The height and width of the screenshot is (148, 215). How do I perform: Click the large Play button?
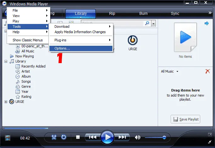(x=107, y=137)
